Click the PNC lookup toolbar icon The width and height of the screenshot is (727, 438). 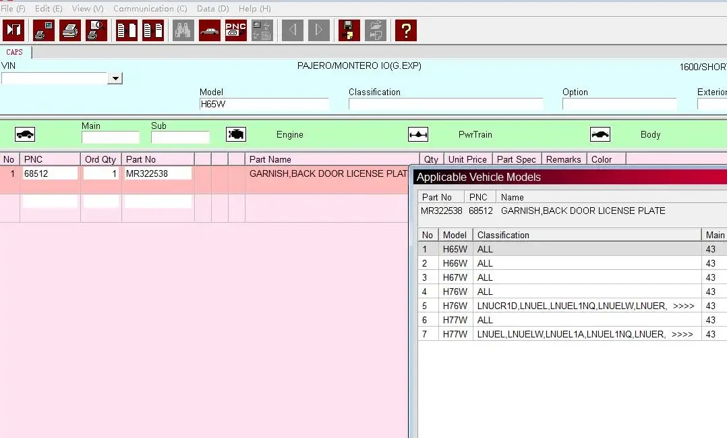(236, 30)
